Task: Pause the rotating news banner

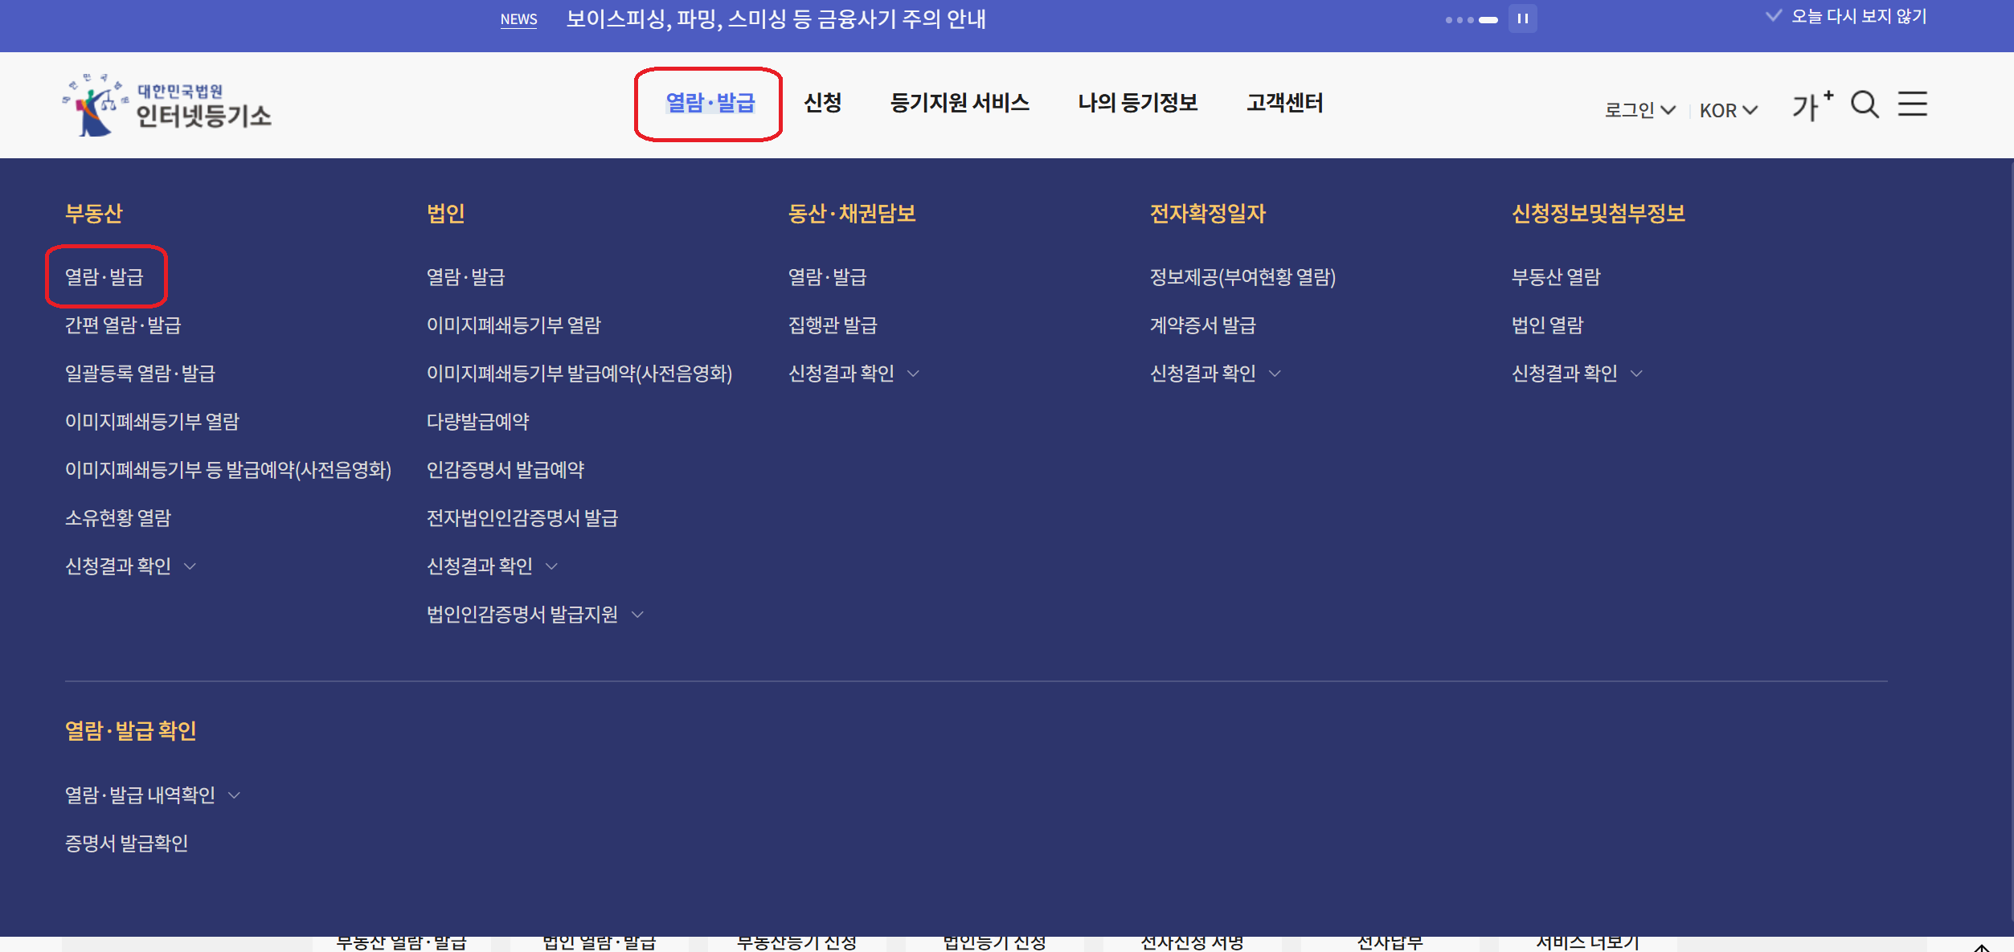Action: click(x=1524, y=18)
